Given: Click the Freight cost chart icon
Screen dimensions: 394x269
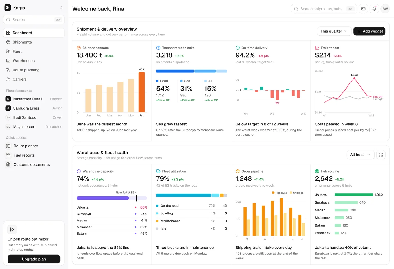Looking at the screenshot, I should 317,48.
